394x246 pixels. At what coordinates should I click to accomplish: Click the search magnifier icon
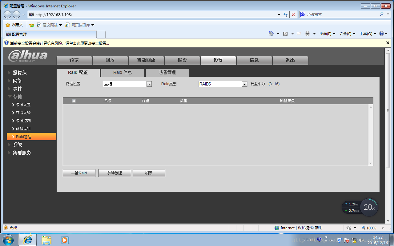[x=382, y=14]
